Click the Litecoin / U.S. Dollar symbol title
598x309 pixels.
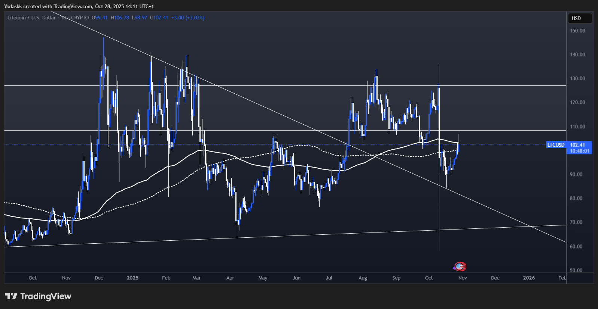[x=31, y=18]
